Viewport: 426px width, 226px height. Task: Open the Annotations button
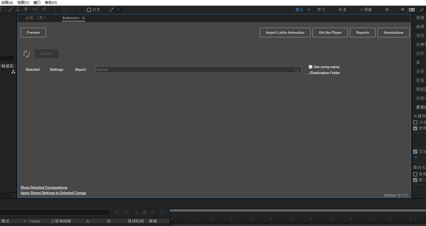(x=393, y=33)
